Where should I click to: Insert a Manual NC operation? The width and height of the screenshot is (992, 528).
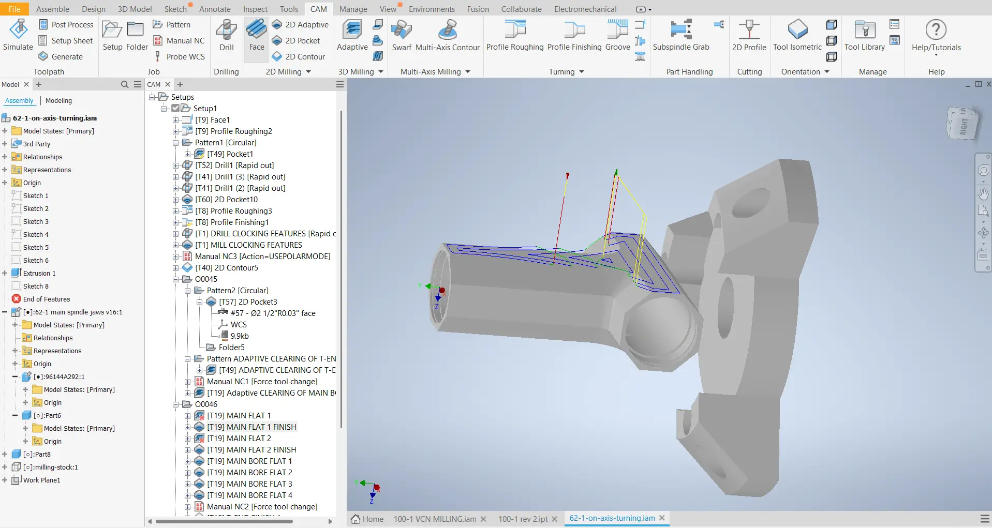coord(179,40)
